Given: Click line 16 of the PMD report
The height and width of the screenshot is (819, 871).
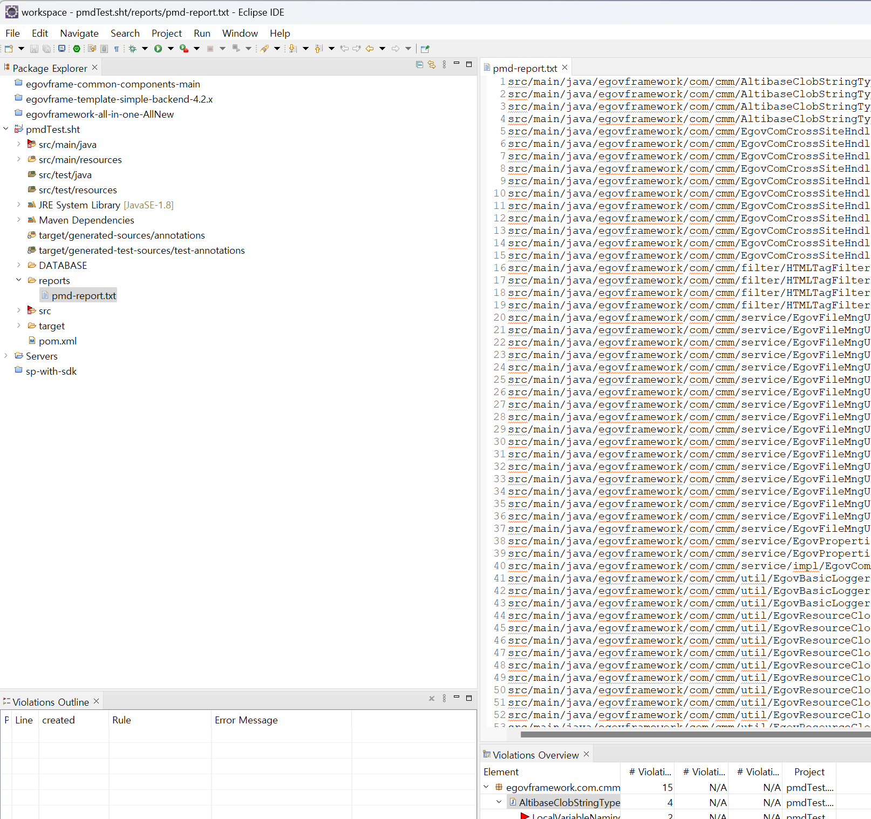Looking at the screenshot, I should pos(689,268).
